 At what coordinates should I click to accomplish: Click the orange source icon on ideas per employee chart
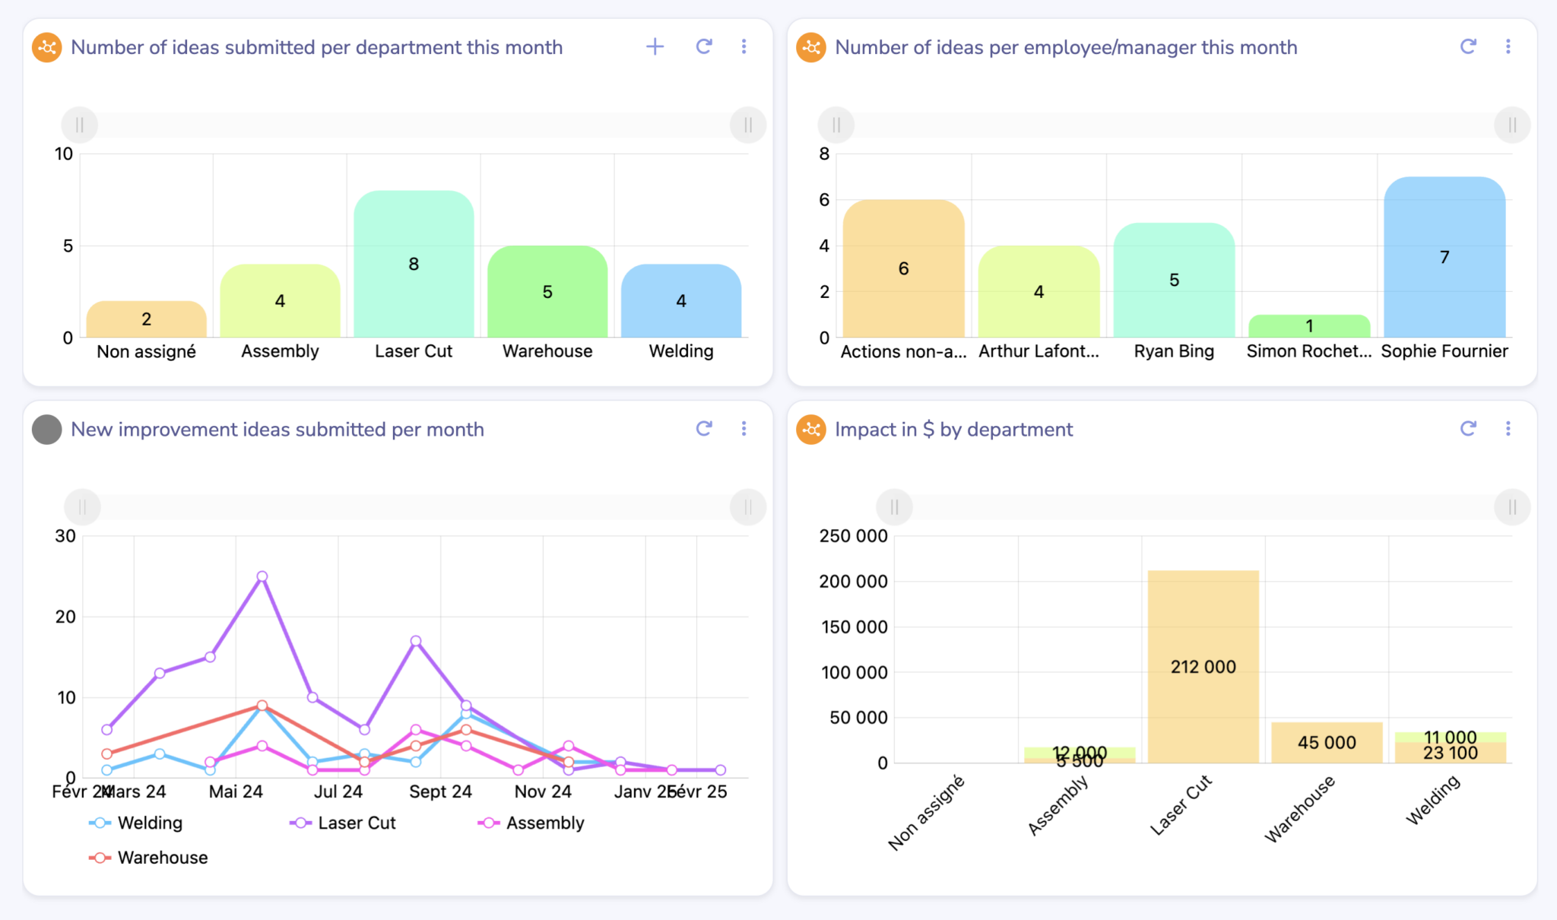point(811,46)
